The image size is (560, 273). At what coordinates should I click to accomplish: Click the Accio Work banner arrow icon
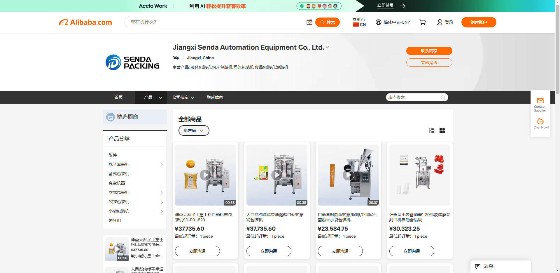(402, 6)
